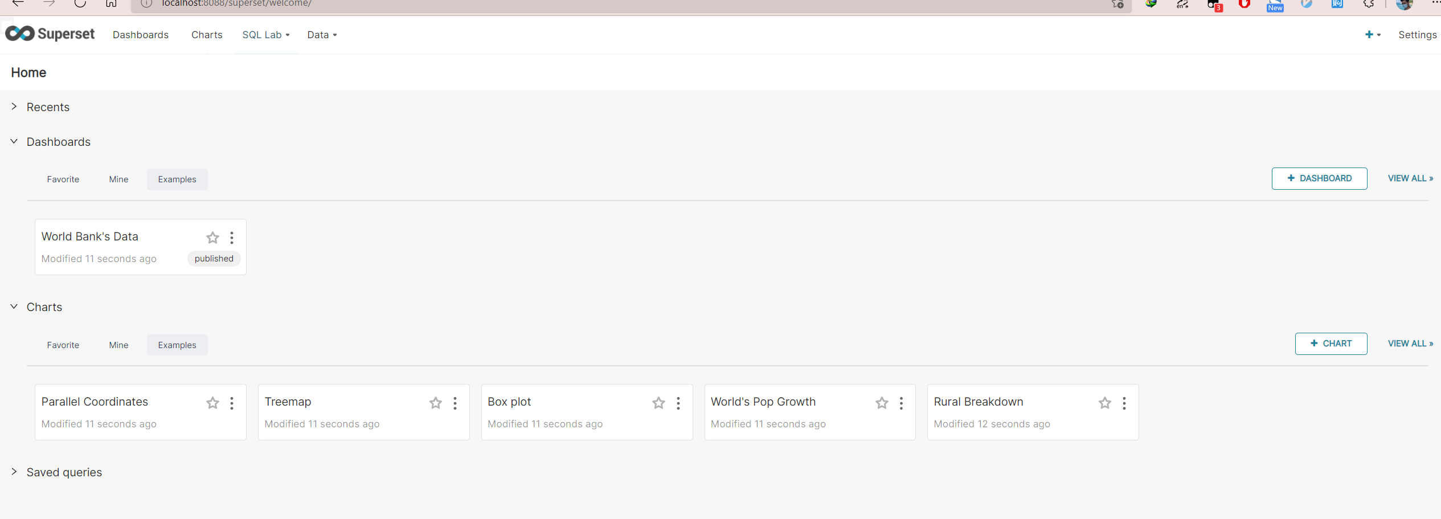This screenshot has width=1441, height=519.
Task: Click the + CHART button
Action: 1331,344
